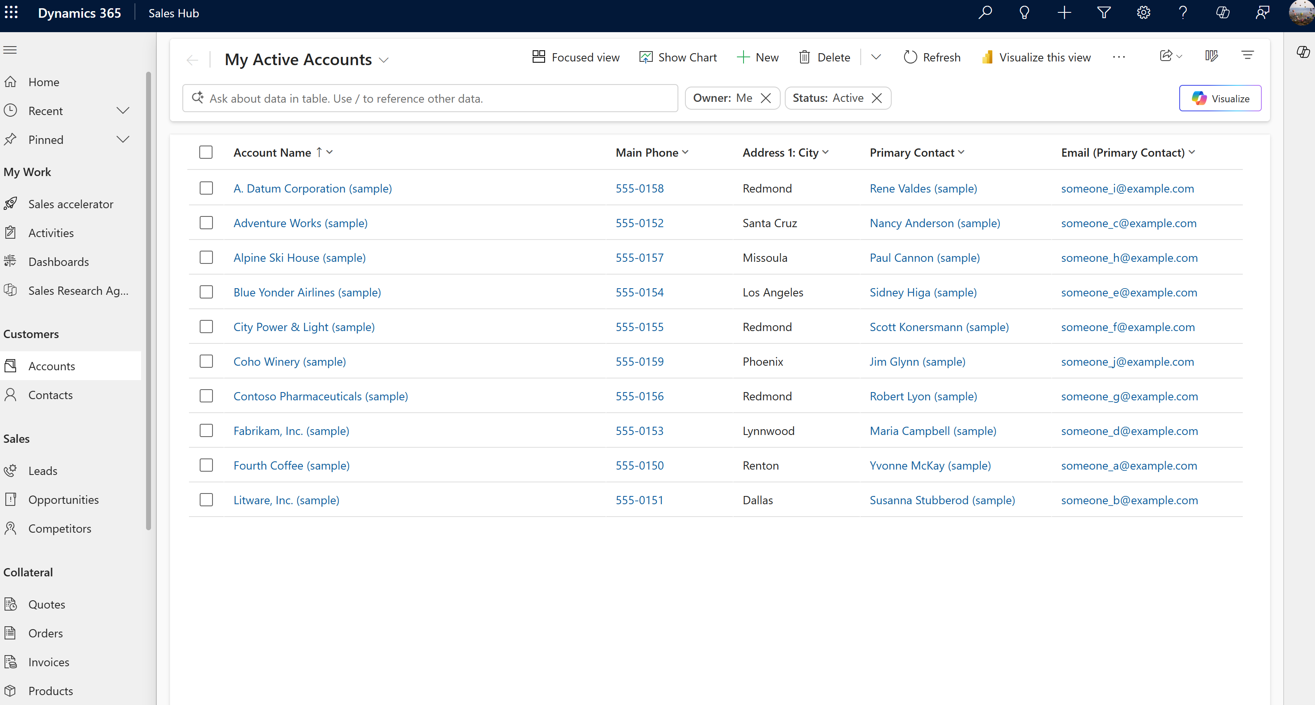The height and width of the screenshot is (705, 1315).
Task: Check the Blue Yonder Airlines row checkbox
Action: [x=206, y=292]
